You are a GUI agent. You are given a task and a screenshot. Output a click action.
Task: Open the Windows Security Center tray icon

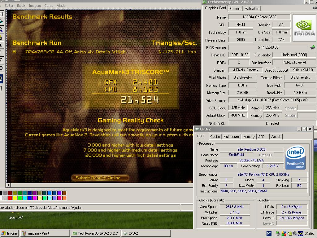coord(284,234)
